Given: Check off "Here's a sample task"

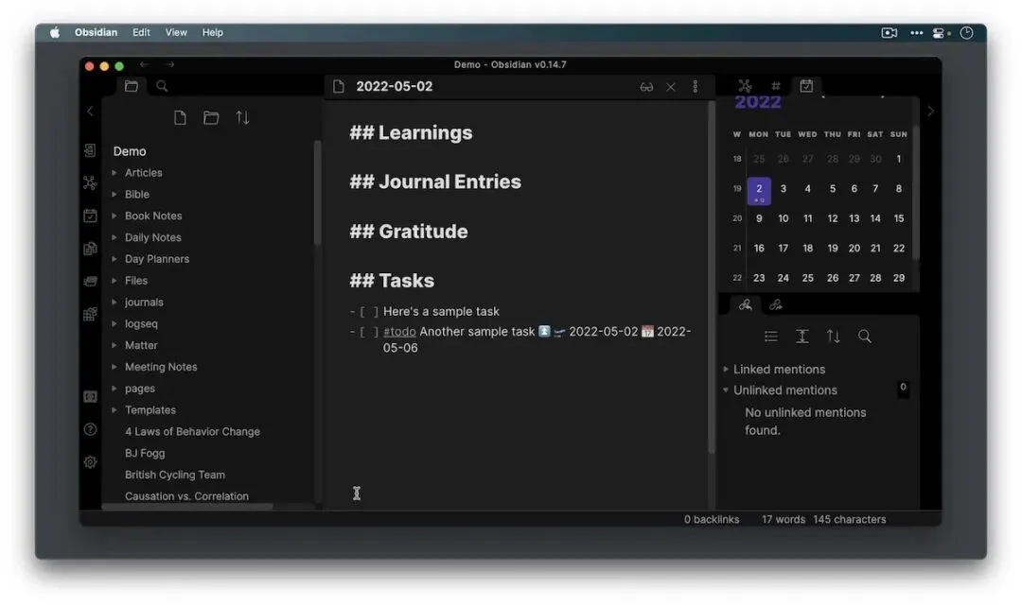Looking at the screenshot, I should (x=369, y=312).
